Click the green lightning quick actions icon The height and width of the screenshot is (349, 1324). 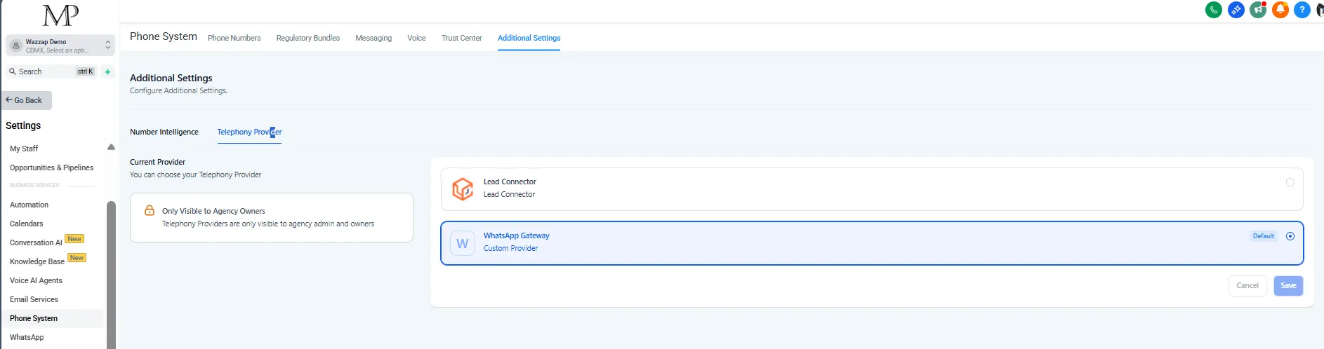coord(107,71)
